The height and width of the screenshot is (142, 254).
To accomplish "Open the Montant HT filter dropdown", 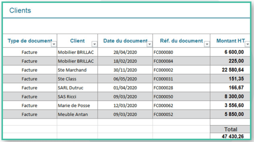I will (x=247, y=44).
